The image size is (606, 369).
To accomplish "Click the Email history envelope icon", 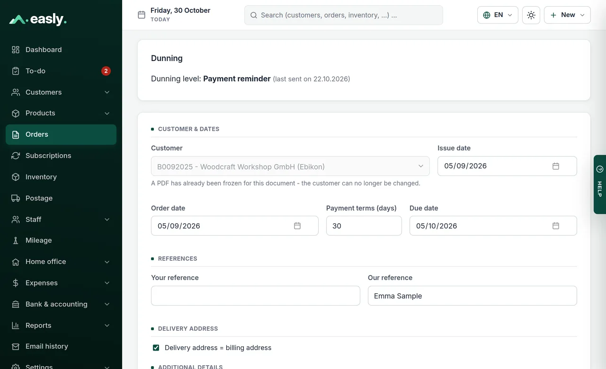I will [x=16, y=346].
